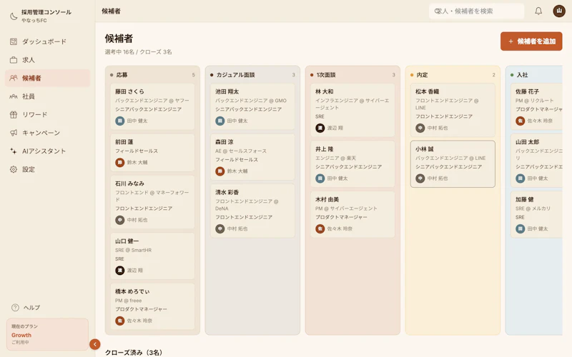This screenshot has width=572, height=357.
Task: Click the moon logo icon in sidebar header
Action: pyautogui.click(x=14, y=16)
